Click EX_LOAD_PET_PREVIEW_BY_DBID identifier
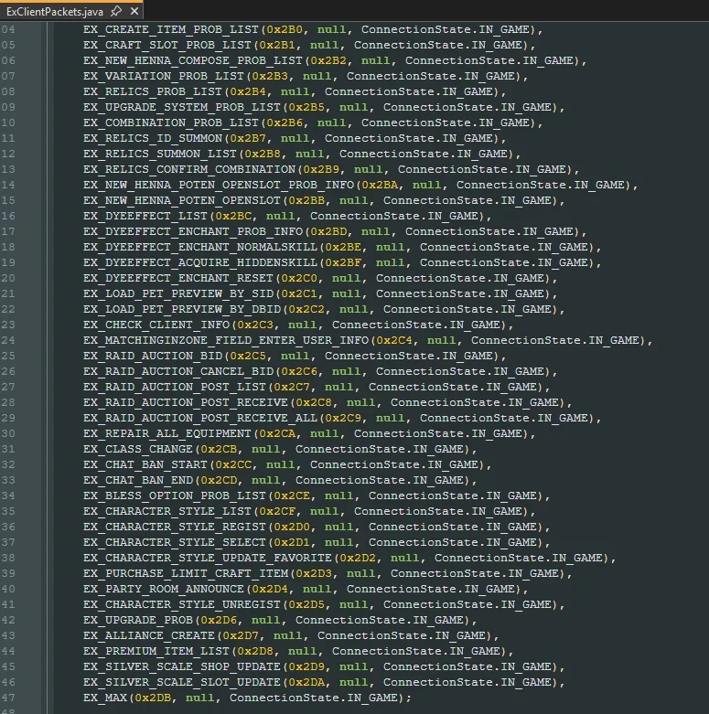 click(x=182, y=309)
